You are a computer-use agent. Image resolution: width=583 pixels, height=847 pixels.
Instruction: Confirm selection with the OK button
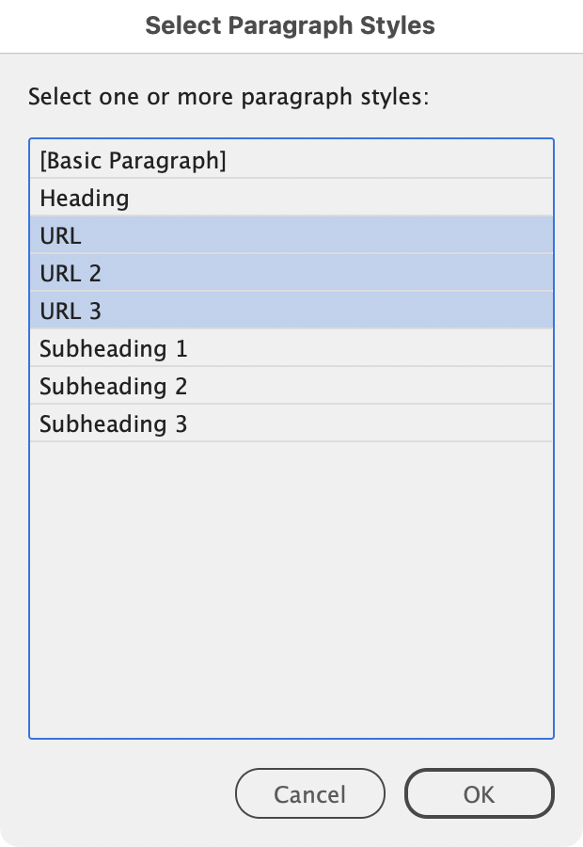coord(479,794)
